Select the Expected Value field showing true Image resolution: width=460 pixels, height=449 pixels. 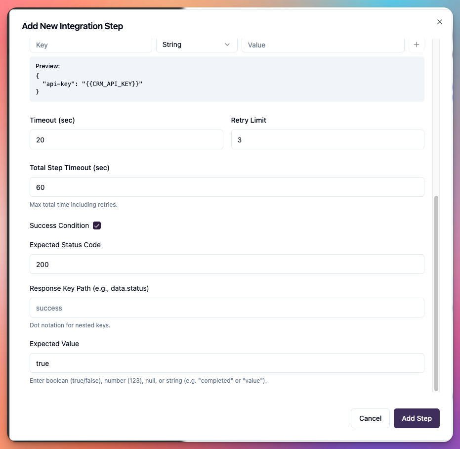pos(227,363)
